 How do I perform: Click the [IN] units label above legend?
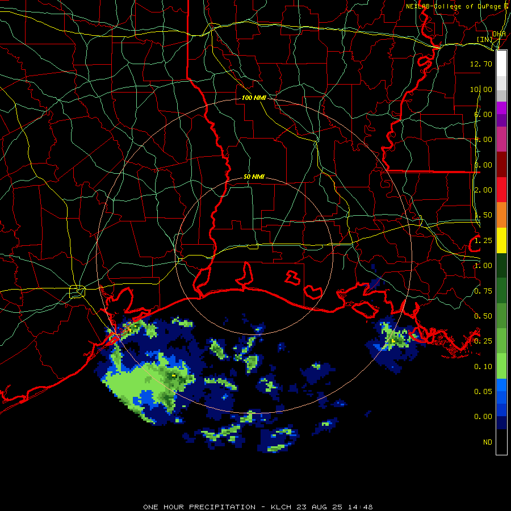(x=484, y=39)
